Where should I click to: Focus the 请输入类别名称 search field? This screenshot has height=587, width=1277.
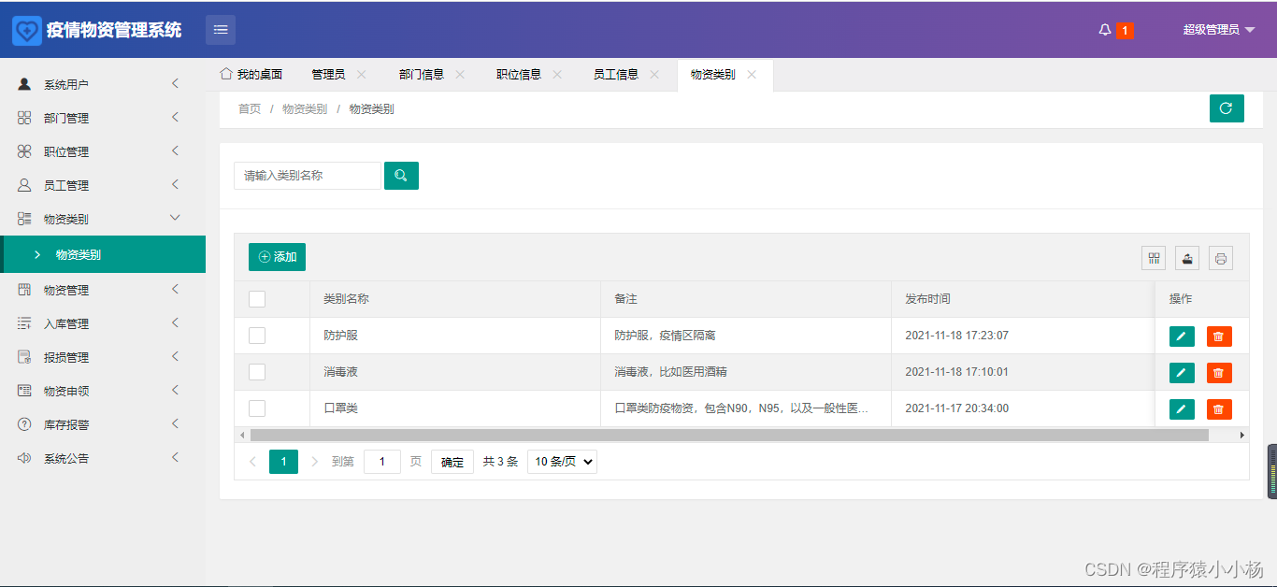308,176
